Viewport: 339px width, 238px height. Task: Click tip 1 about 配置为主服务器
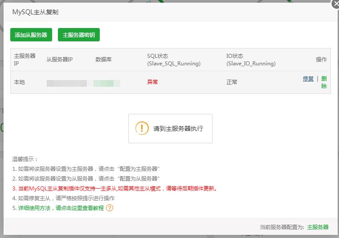coord(86,169)
